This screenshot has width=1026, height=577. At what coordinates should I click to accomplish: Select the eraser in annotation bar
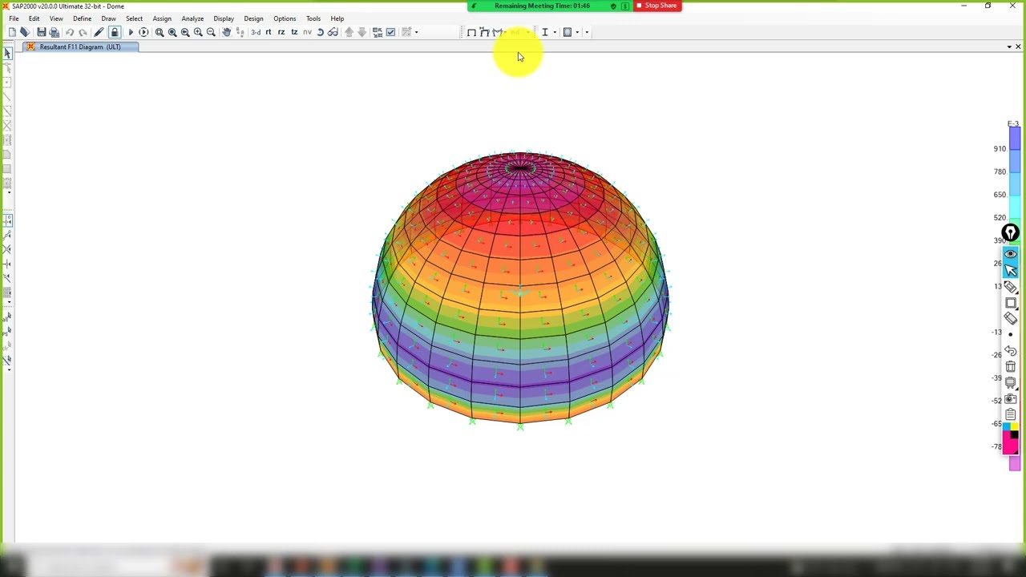pos(1010,318)
